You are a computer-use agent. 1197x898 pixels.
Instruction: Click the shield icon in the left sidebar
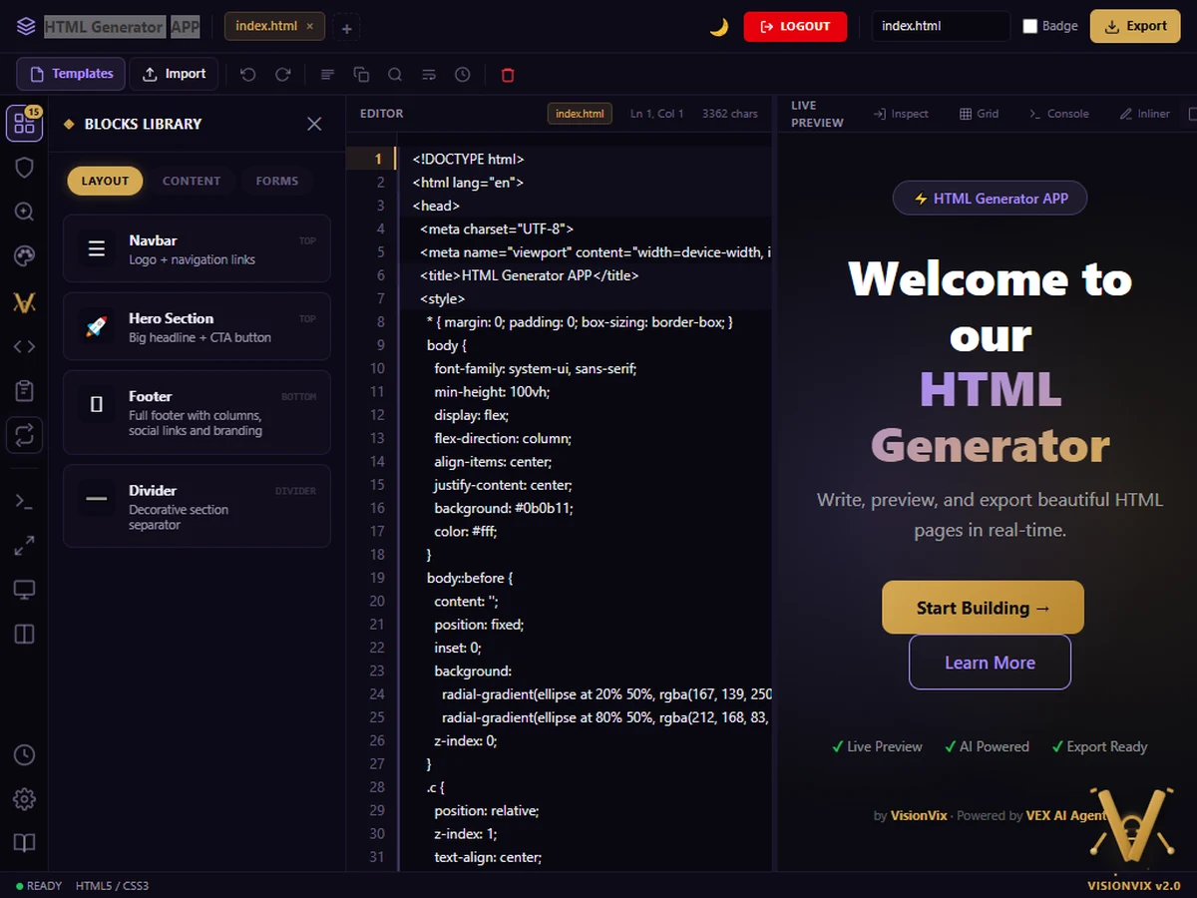pos(24,168)
